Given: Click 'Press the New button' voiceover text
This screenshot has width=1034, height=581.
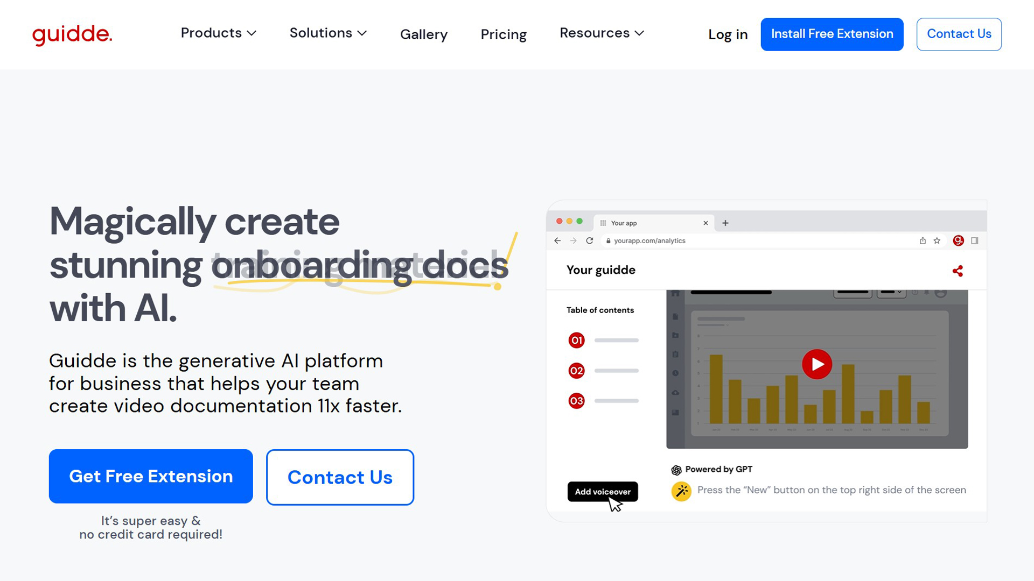Looking at the screenshot, I should coord(832,490).
